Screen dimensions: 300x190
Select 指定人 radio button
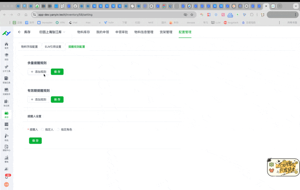pos(43,129)
